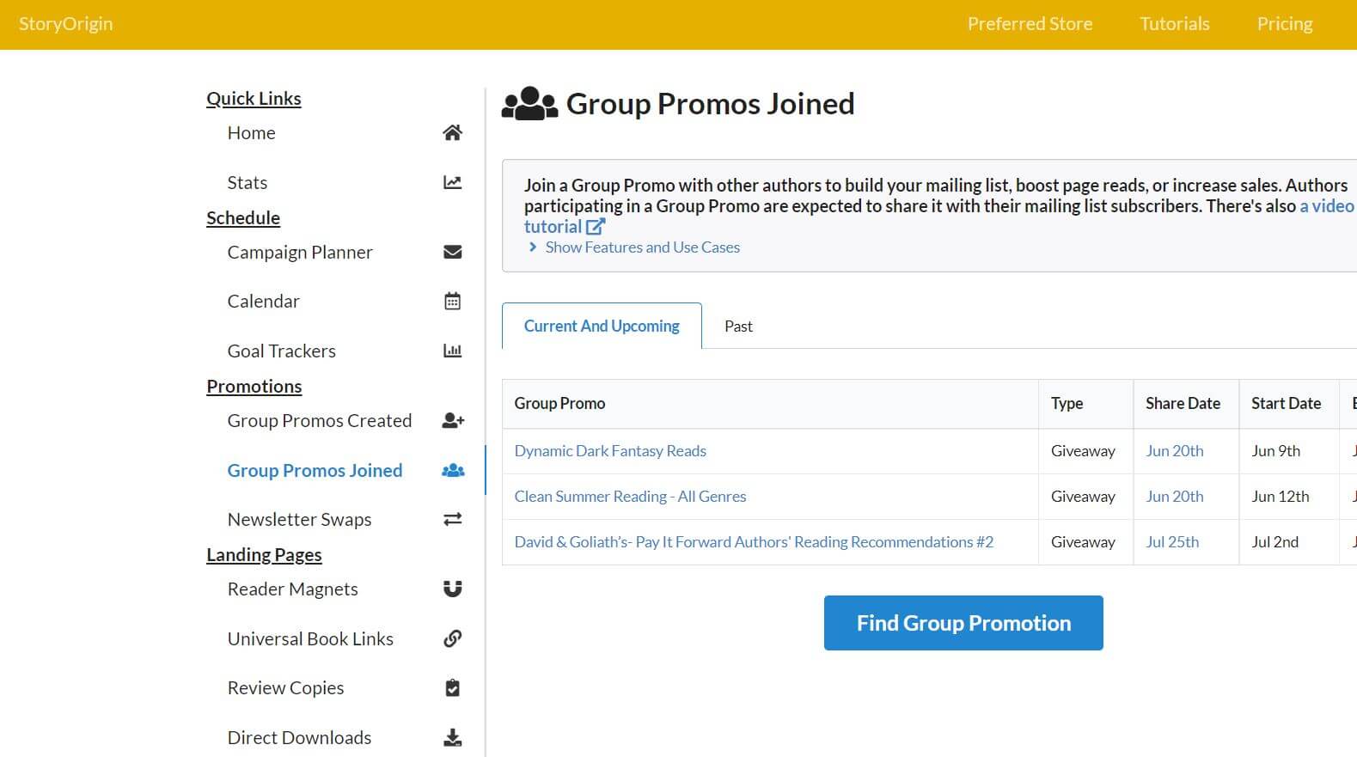The image size is (1357, 757).
Task: Go to Home in the sidebar
Action: [251, 133]
